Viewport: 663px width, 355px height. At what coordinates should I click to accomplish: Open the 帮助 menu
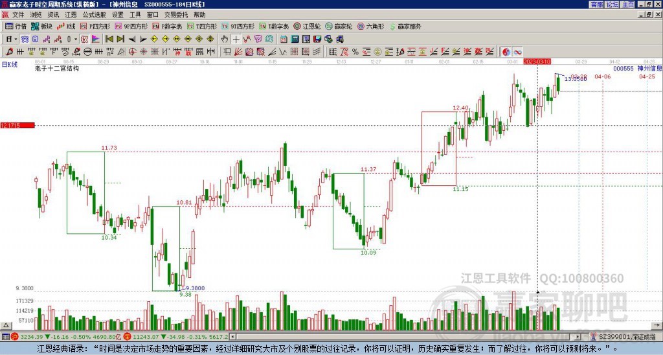tap(199, 15)
